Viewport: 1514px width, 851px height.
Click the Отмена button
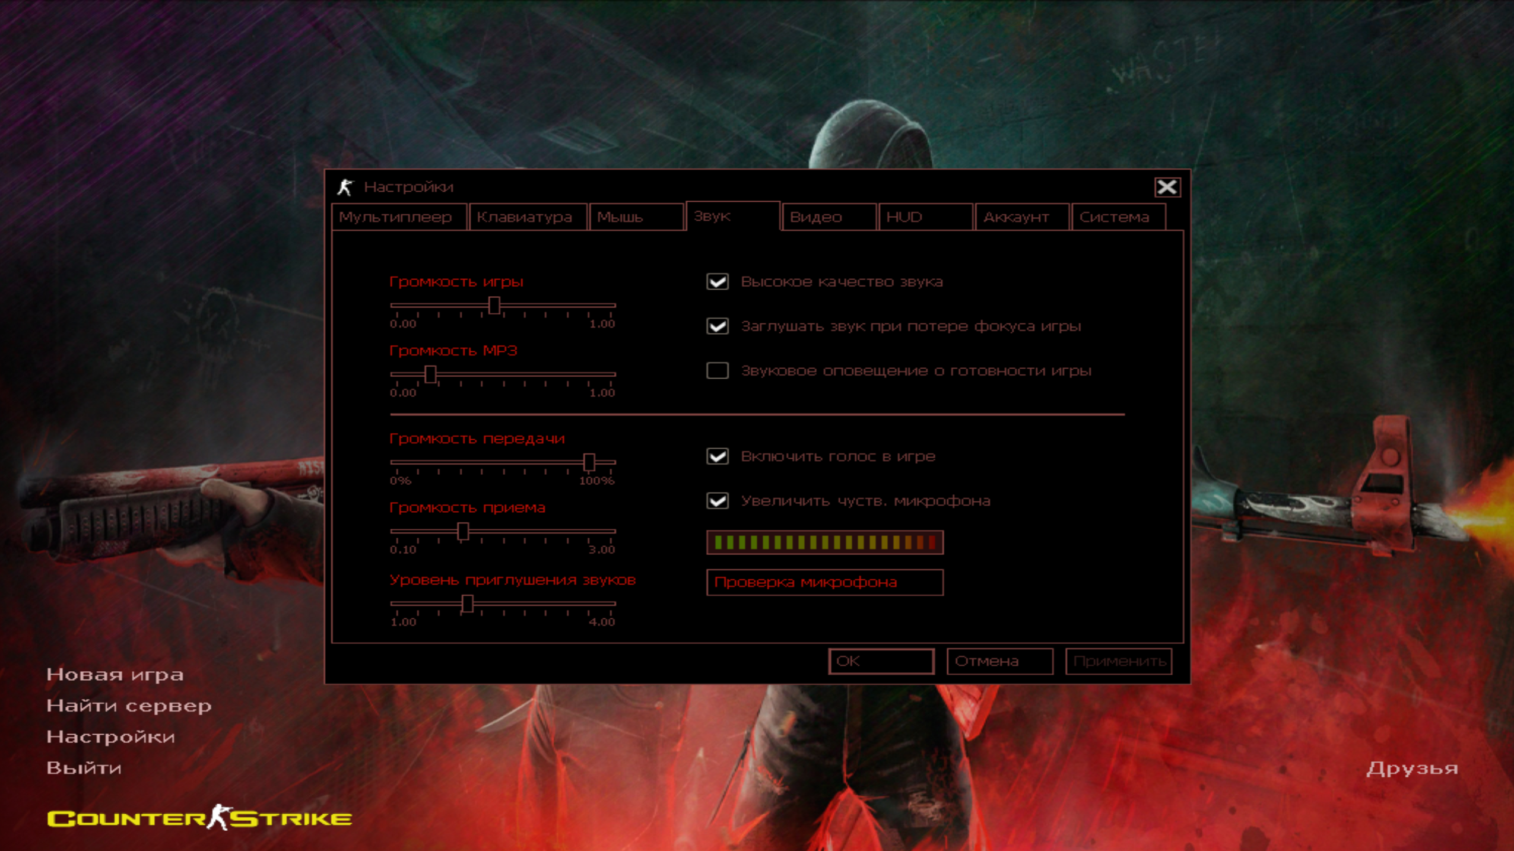click(x=999, y=661)
